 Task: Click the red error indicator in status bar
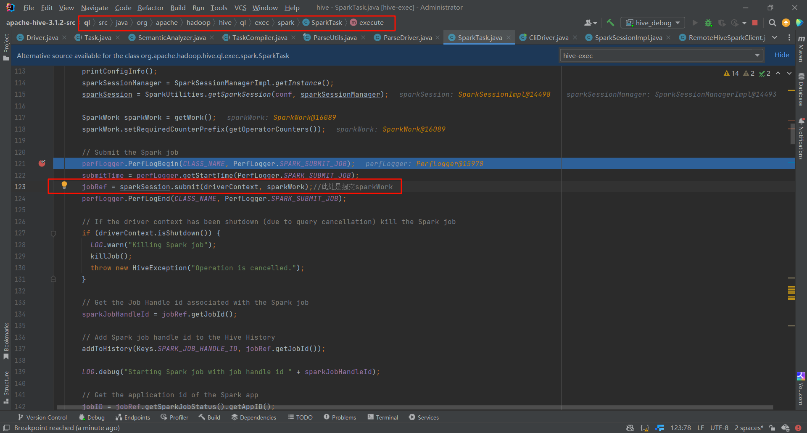798,428
